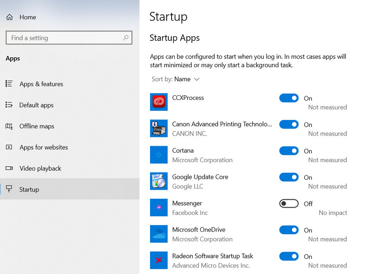The height and width of the screenshot is (274, 367).
Task: Disable Canon Advanced Printing startup toggle
Action: [x=289, y=124]
